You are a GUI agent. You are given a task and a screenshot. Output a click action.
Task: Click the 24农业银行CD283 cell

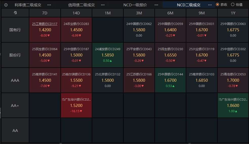[x=76, y=30]
